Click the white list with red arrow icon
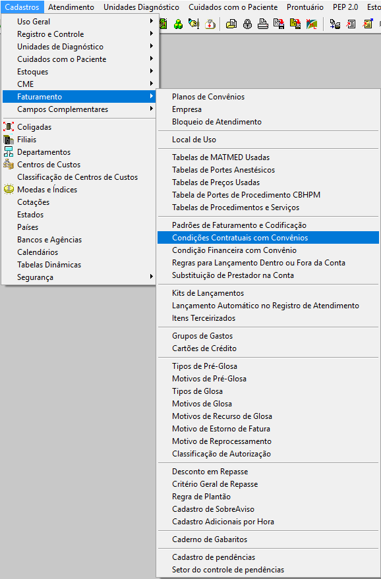The width and height of the screenshot is (381, 579). pyautogui.click(x=351, y=24)
